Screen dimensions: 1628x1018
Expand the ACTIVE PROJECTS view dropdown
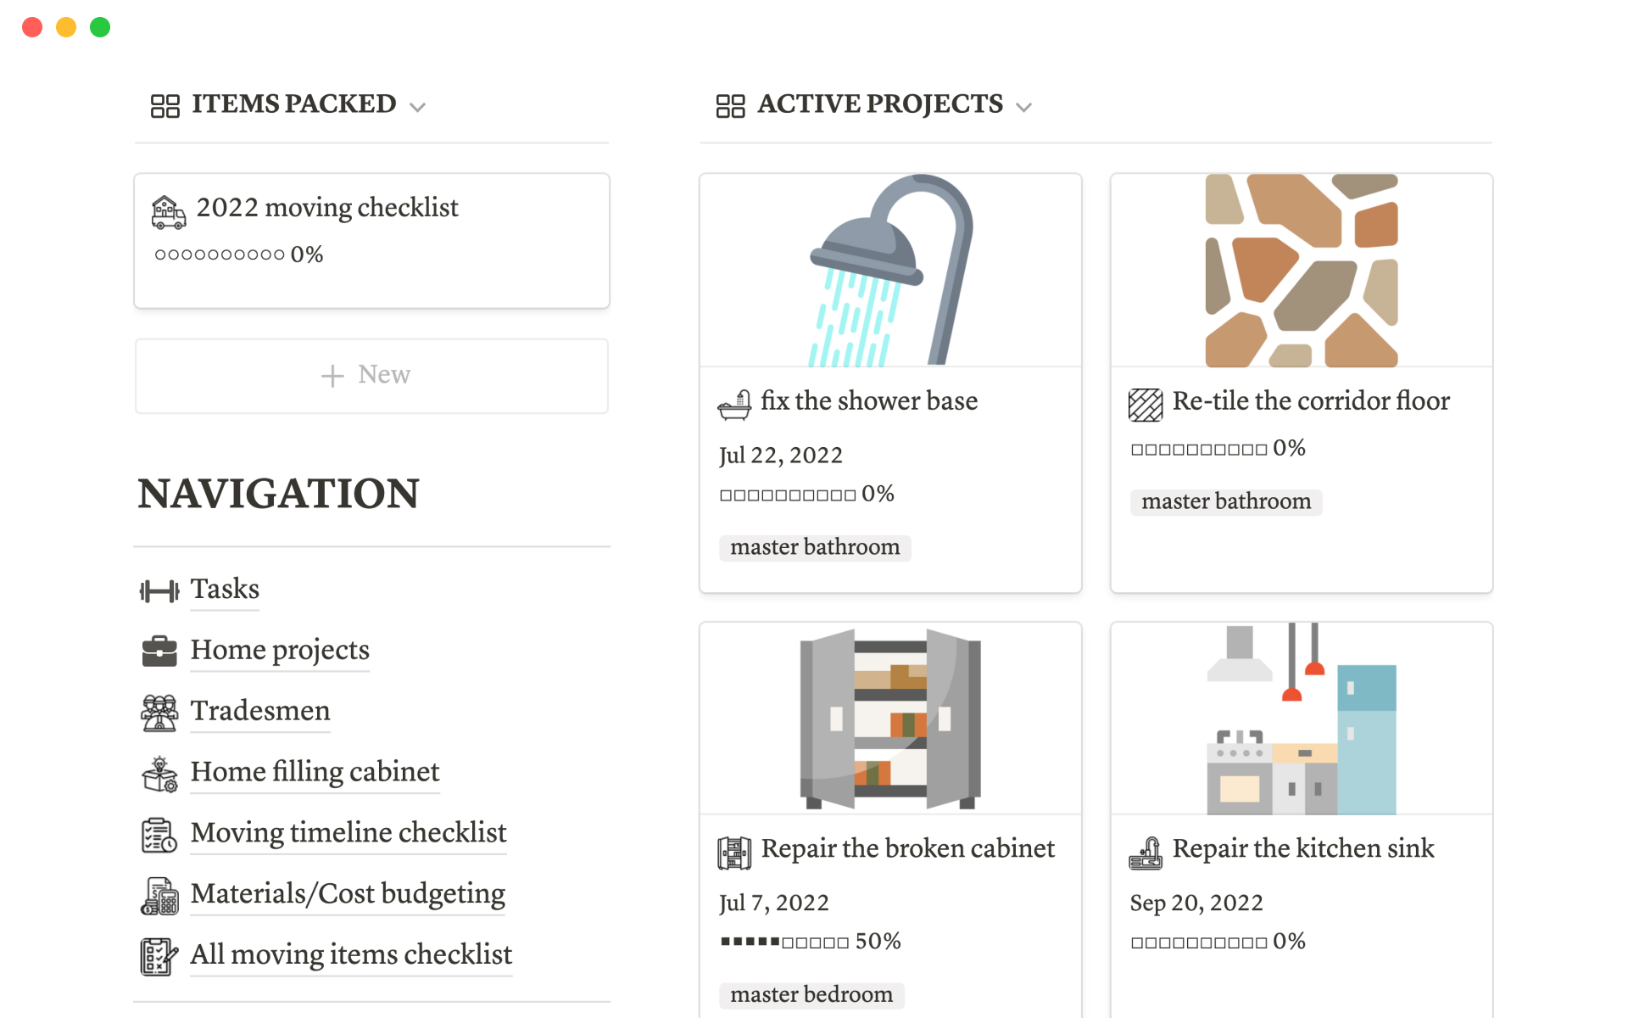point(1023,107)
